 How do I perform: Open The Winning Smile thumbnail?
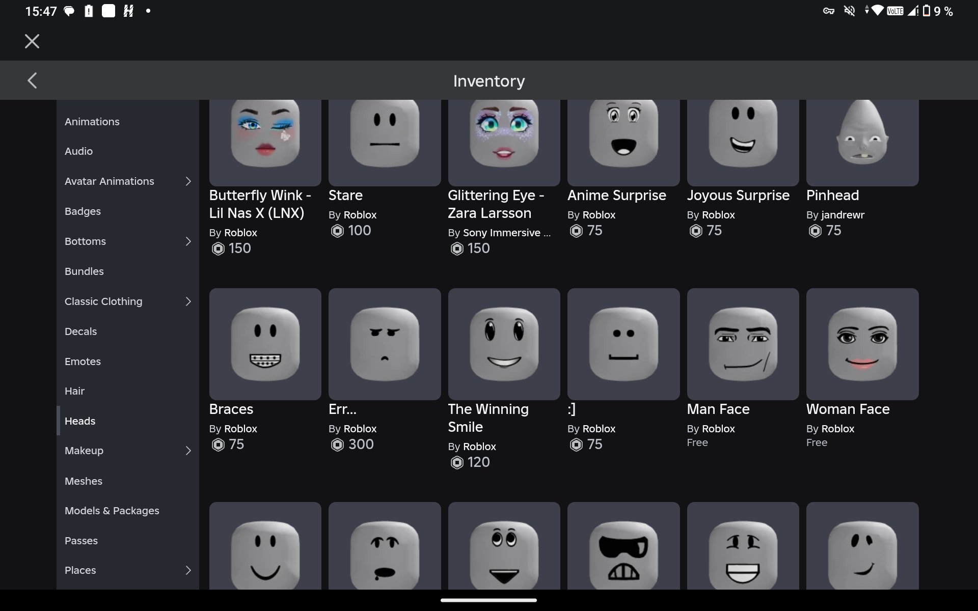tap(504, 344)
